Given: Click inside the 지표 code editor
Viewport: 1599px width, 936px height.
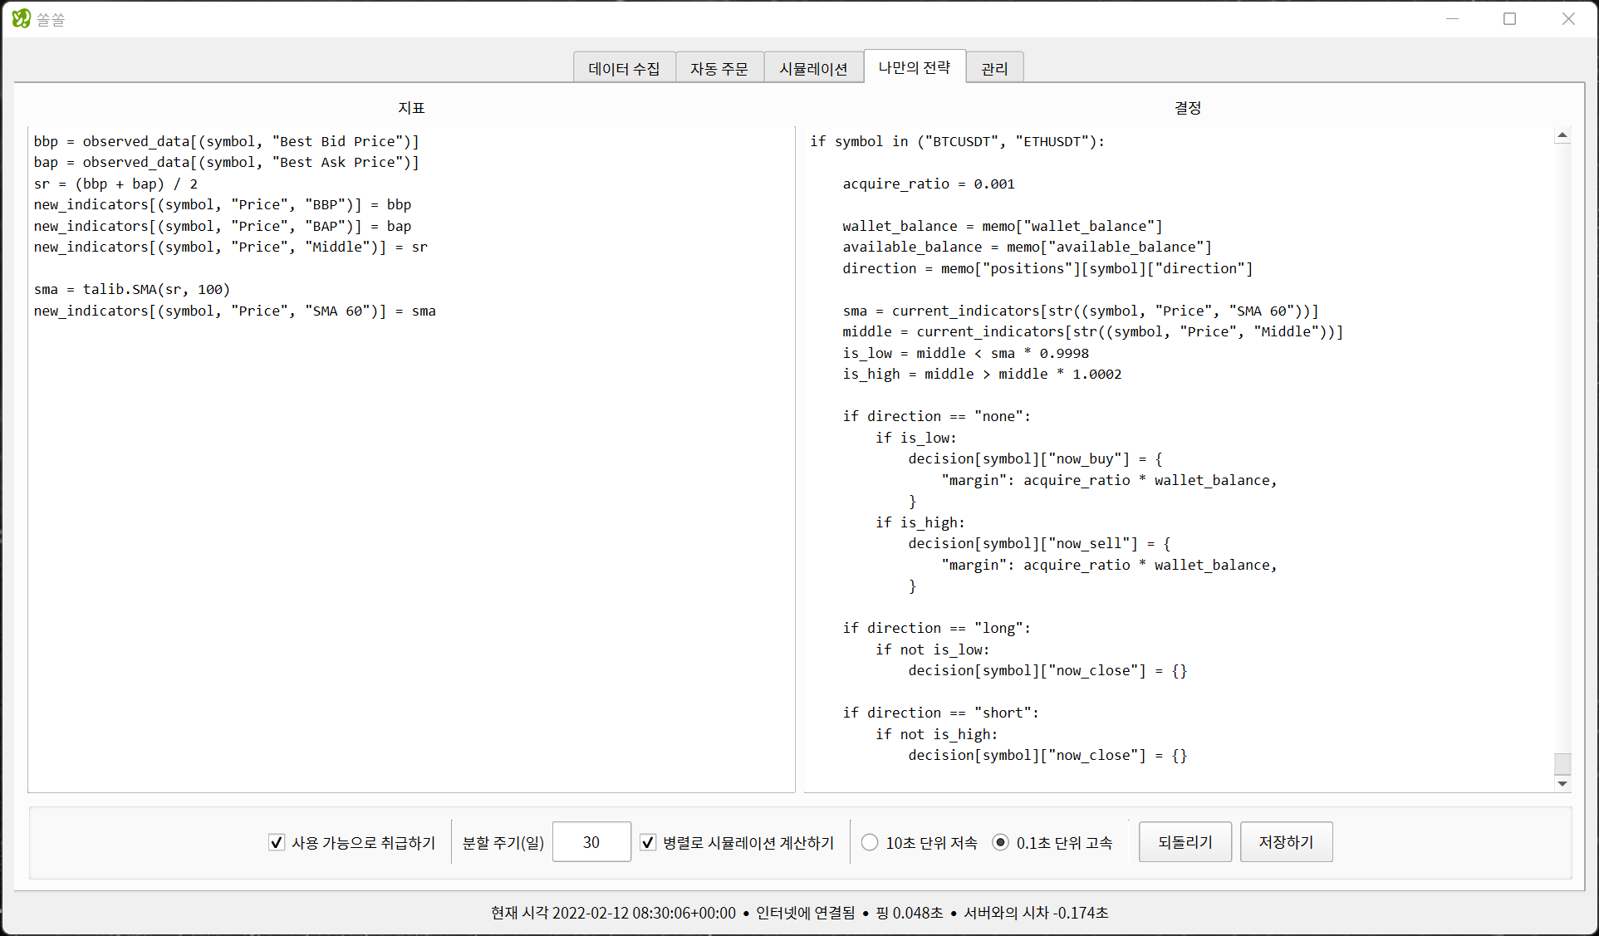Looking at the screenshot, I should click(411, 540).
